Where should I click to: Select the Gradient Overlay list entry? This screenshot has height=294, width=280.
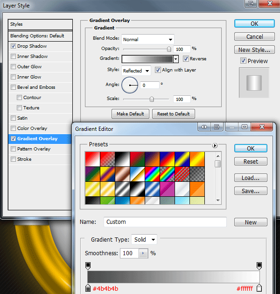40,139
